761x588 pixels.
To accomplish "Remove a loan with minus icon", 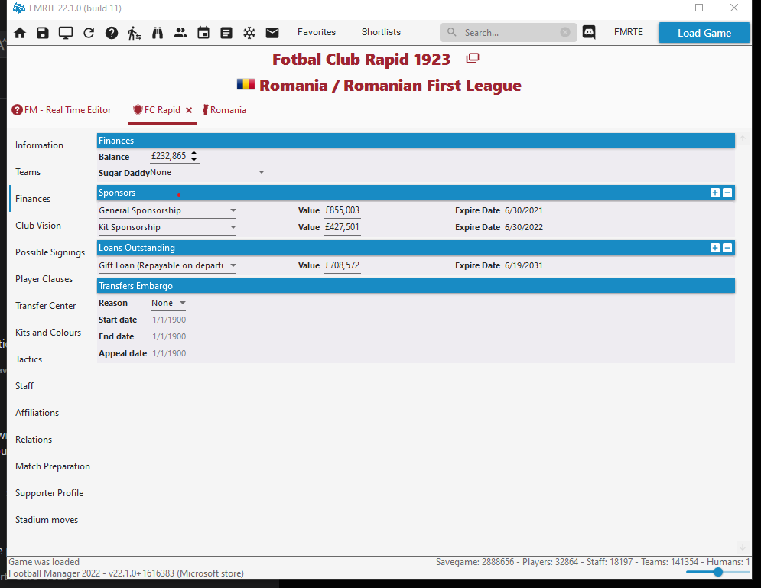I will pos(727,248).
